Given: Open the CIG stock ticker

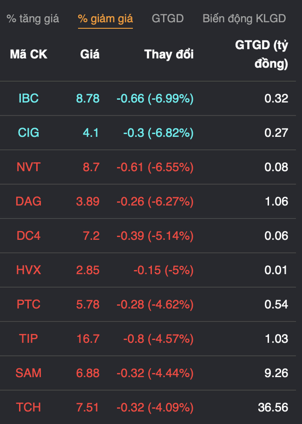Looking at the screenshot, I should click(x=28, y=133).
